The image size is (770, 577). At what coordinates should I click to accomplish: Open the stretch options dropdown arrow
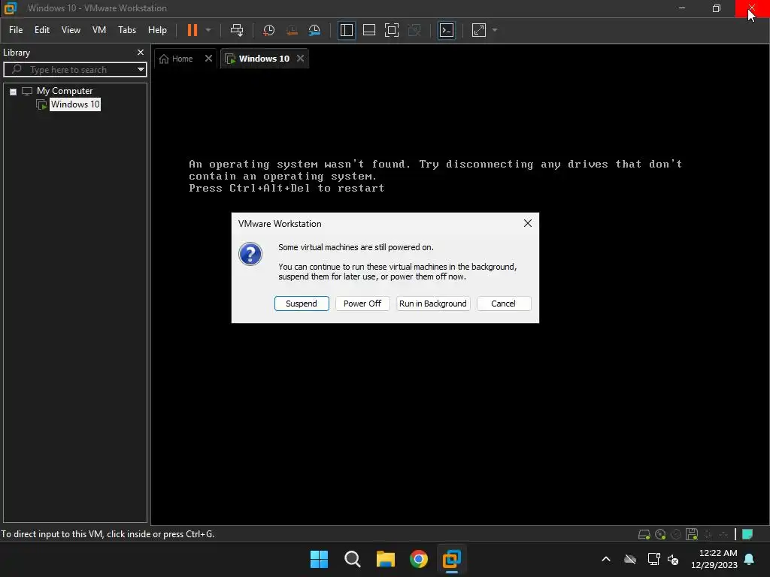pos(495,30)
